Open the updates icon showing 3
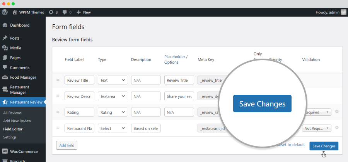This screenshot has height=162, width=348. coord(51,12)
